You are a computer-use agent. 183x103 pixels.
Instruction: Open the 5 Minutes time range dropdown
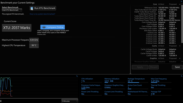pyautogui.click(x=70, y=101)
